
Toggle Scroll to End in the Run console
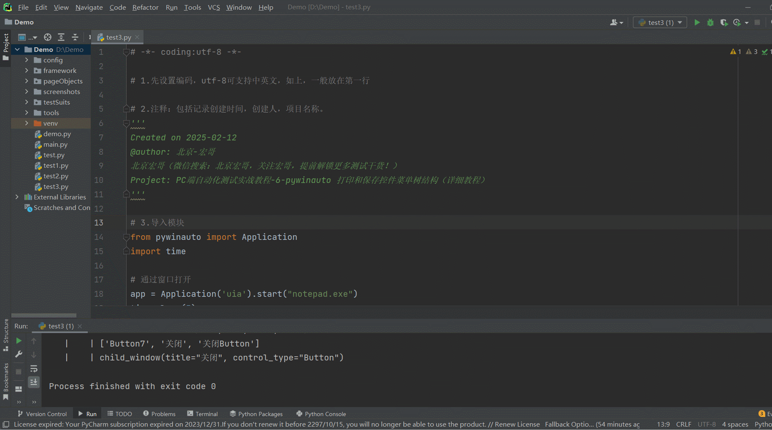(34, 382)
